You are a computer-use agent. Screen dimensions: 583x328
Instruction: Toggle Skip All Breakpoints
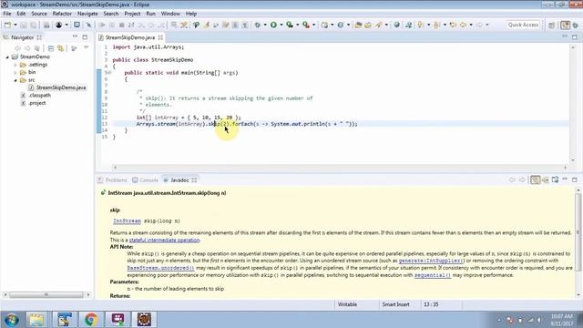88,25
